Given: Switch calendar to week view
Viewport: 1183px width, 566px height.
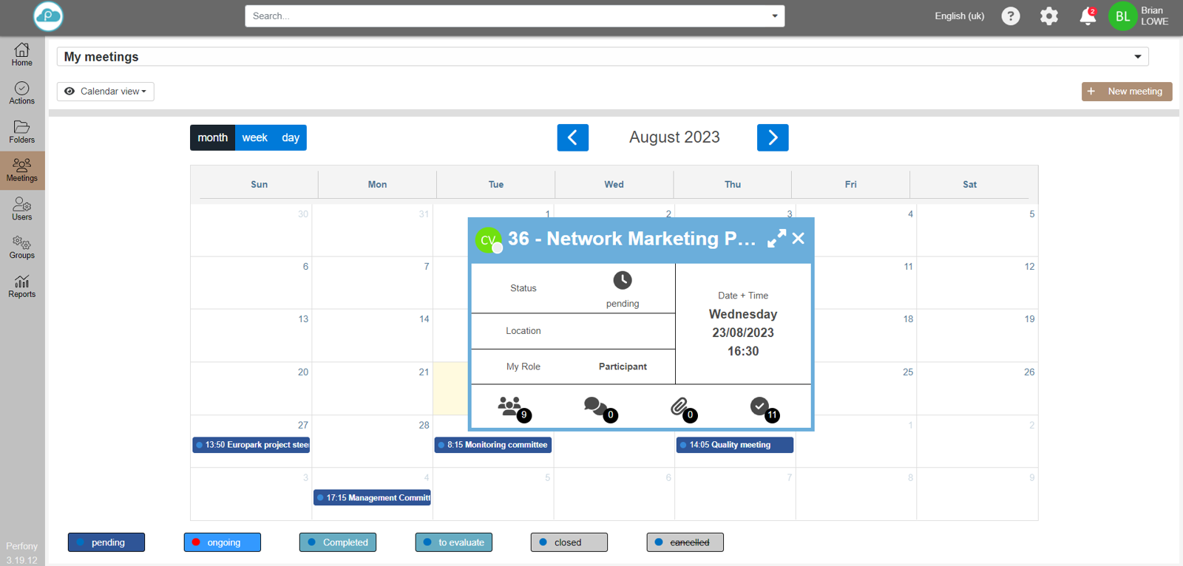Looking at the screenshot, I should (254, 138).
